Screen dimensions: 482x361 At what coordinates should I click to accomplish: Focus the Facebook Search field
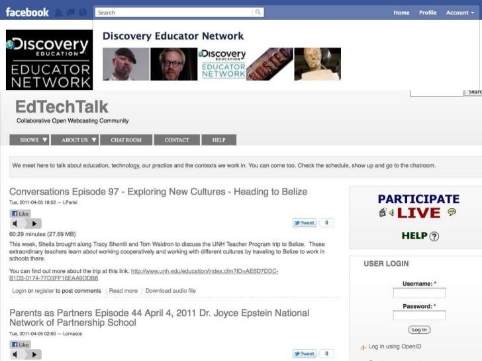174,13
